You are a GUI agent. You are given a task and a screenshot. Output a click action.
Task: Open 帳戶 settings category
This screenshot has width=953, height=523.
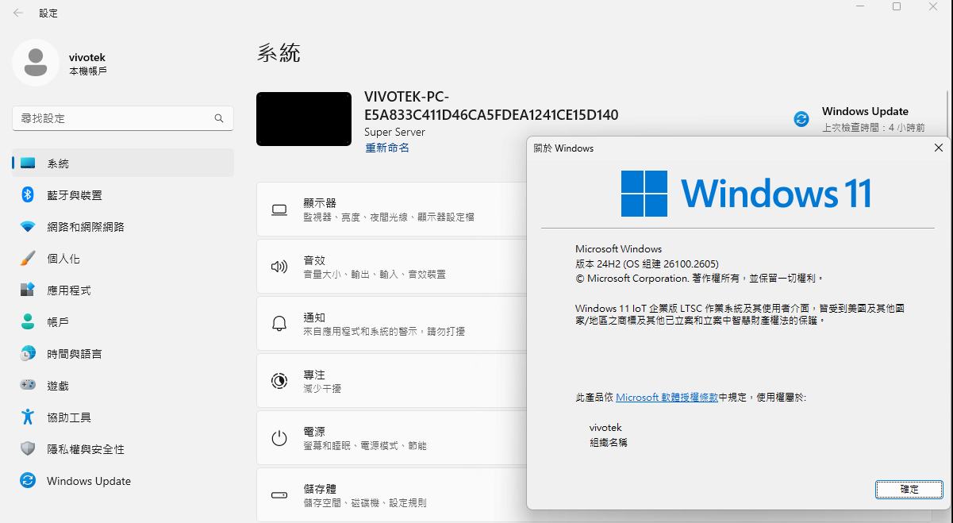click(x=123, y=322)
